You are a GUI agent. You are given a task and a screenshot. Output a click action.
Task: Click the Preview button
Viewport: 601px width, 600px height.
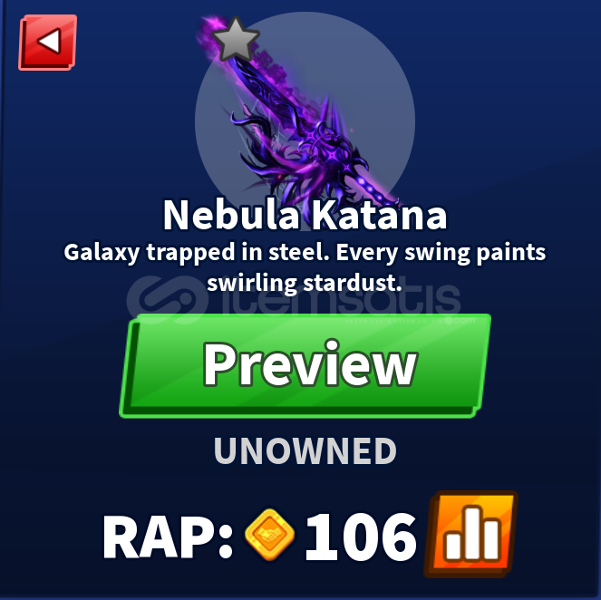[x=305, y=366]
